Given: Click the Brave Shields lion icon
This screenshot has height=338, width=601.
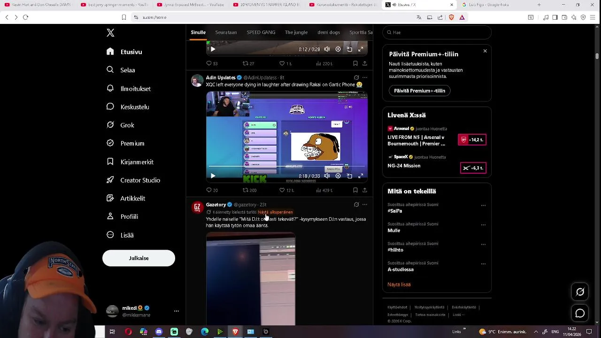Looking at the screenshot, I should tap(451, 17).
